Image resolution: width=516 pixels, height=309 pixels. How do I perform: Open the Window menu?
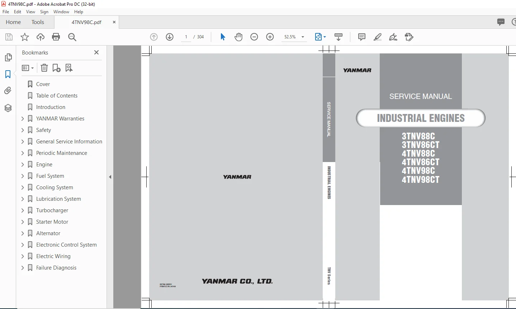tap(61, 12)
